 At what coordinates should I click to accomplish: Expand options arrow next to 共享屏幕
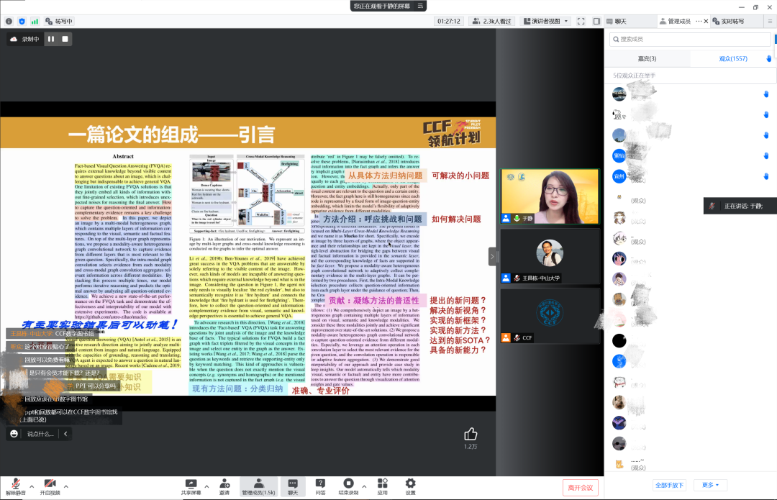(x=207, y=486)
